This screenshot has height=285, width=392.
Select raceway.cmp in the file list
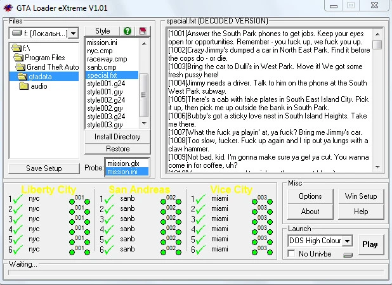(112, 59)
